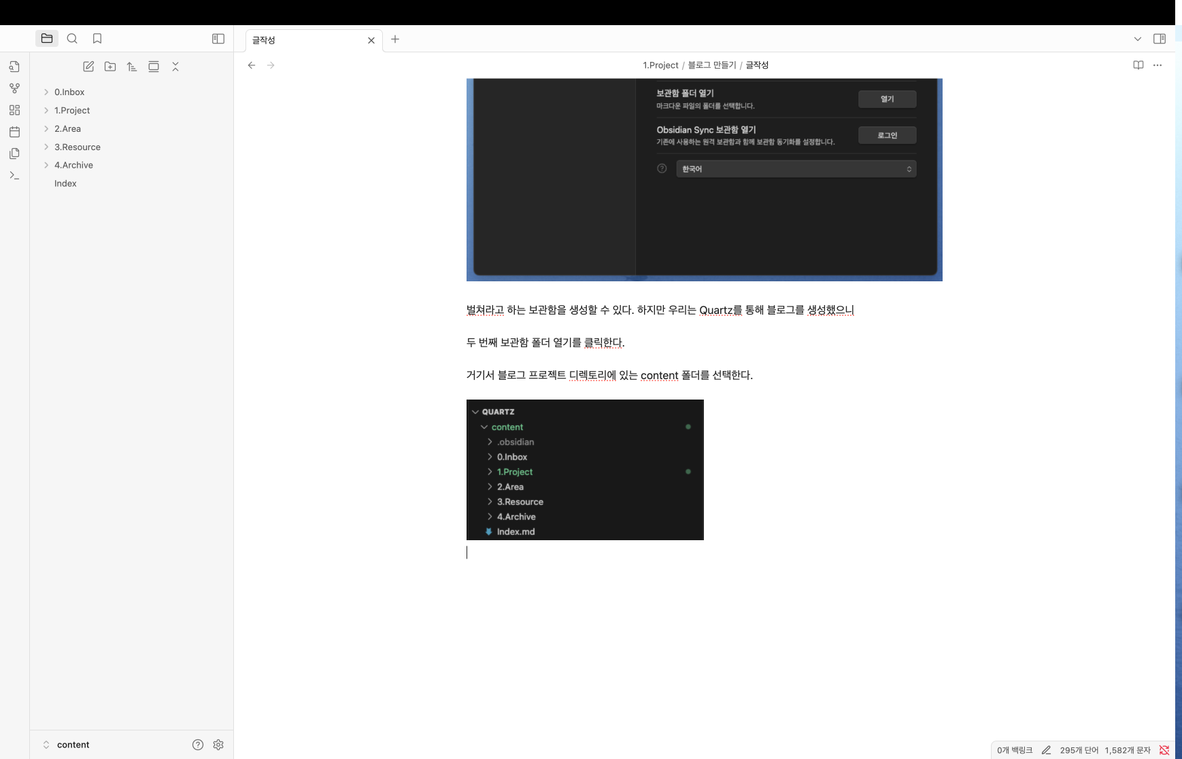The image size is (1182, 759).
Task: Create a new folder
Action: [110, 67]
